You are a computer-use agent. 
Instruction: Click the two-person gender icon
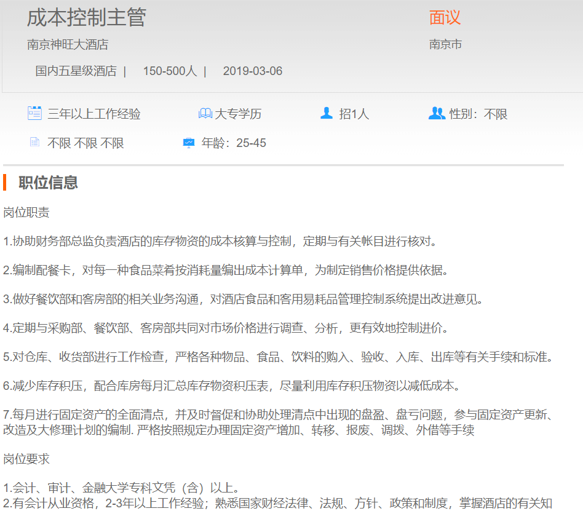click(x=437, y=113)
